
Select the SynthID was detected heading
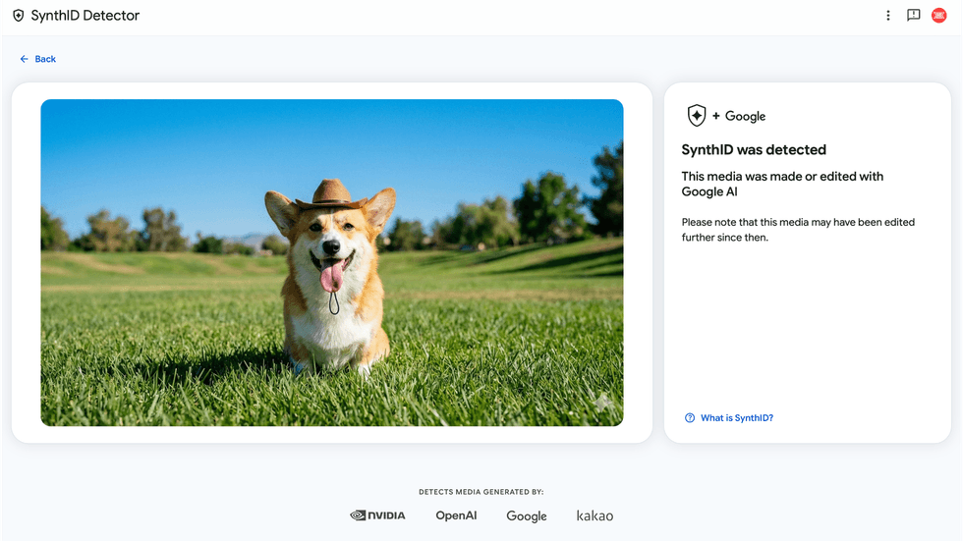coord(754,149)
